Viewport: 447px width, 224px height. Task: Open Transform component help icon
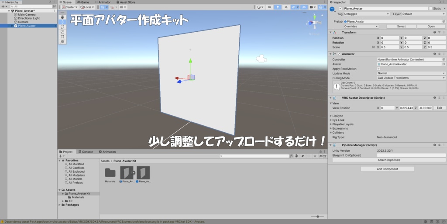[434, 32]
